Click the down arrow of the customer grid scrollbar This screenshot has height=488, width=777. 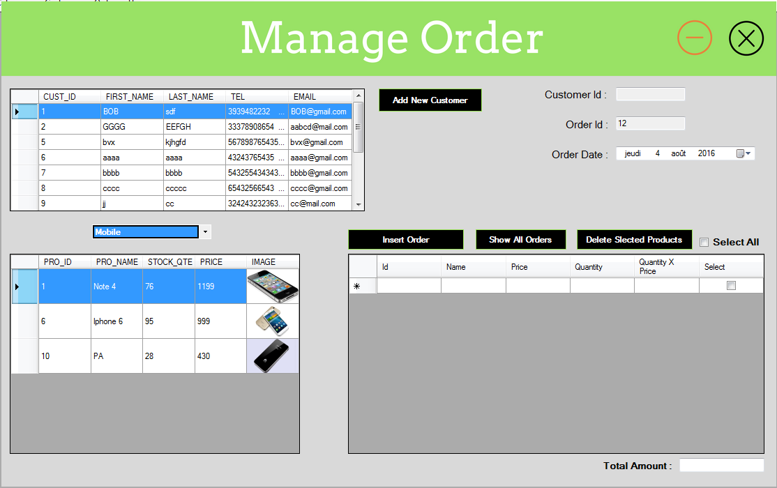[358, 204]
